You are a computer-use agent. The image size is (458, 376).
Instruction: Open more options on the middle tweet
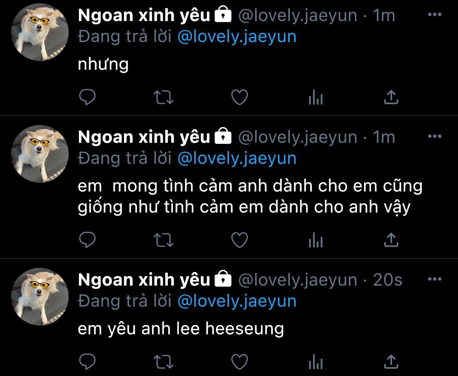click(x=435, y=137)
